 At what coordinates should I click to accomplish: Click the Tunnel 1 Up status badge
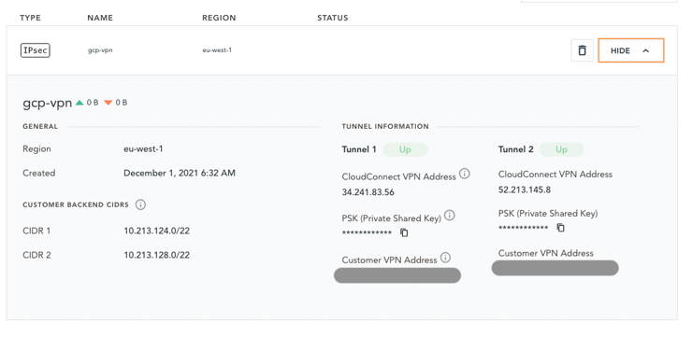(x=405, y=149)
